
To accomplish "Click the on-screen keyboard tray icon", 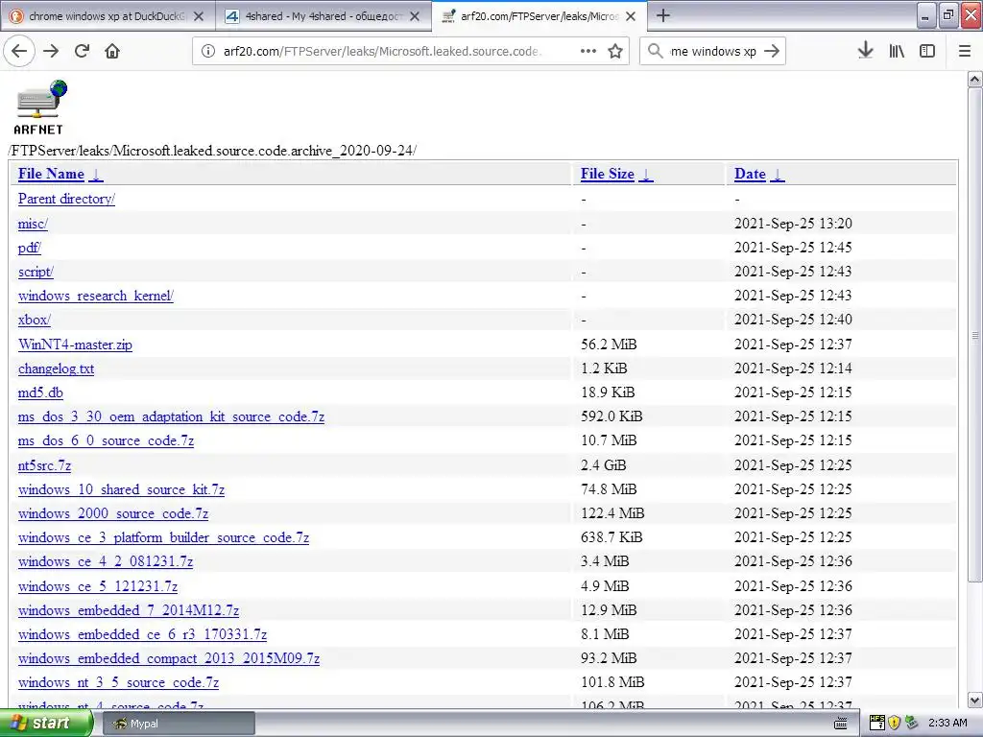I will [841, 724].
